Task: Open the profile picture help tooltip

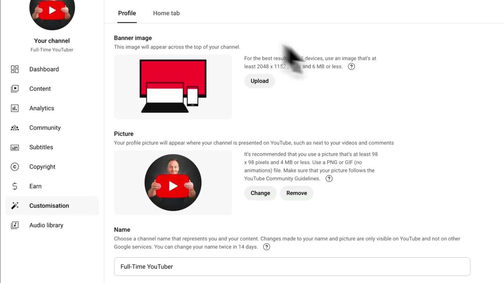Action: 329,178
